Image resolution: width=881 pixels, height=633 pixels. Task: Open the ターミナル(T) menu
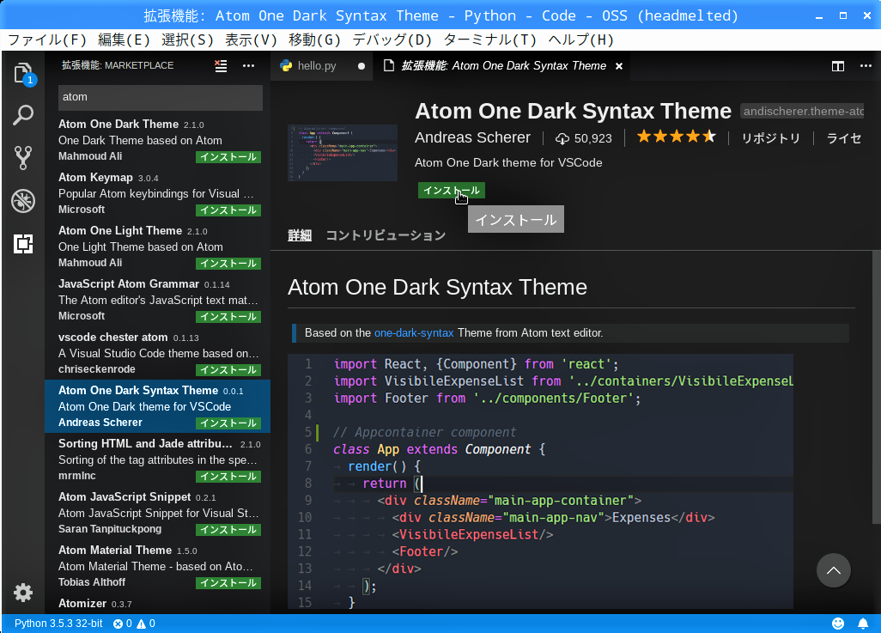pyautogui.click(x=490, y=40)
